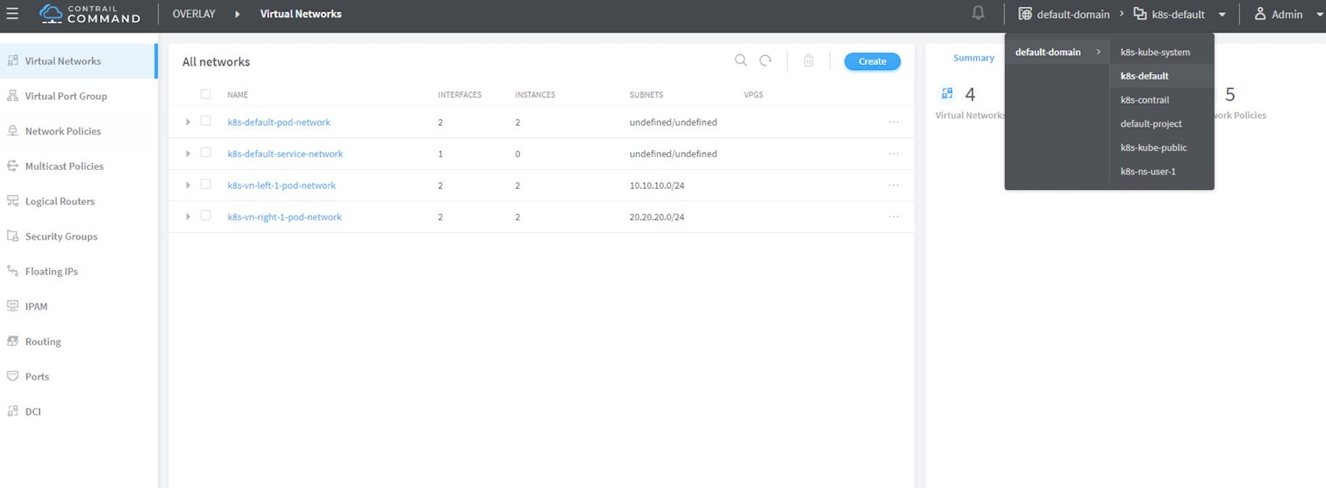This screenshot has width=1326, height=488.
Task: Expand the k8s-vn-right-1-pod-network row
Action: 188,217
